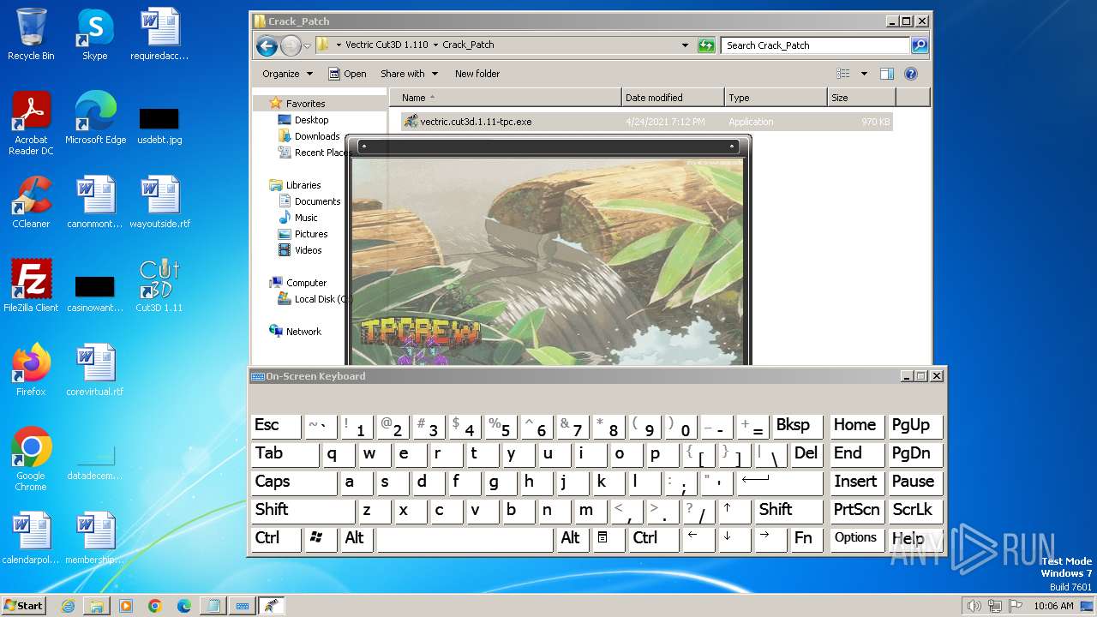Image resolution: width=1097 pixels, height=617 pixels.
Task: Launch CCleaner from the desktop
Action: coord(31,202)
